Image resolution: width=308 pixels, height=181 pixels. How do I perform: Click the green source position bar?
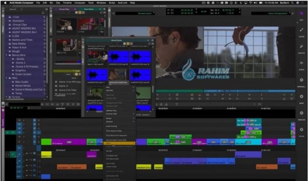pos(179,91)
